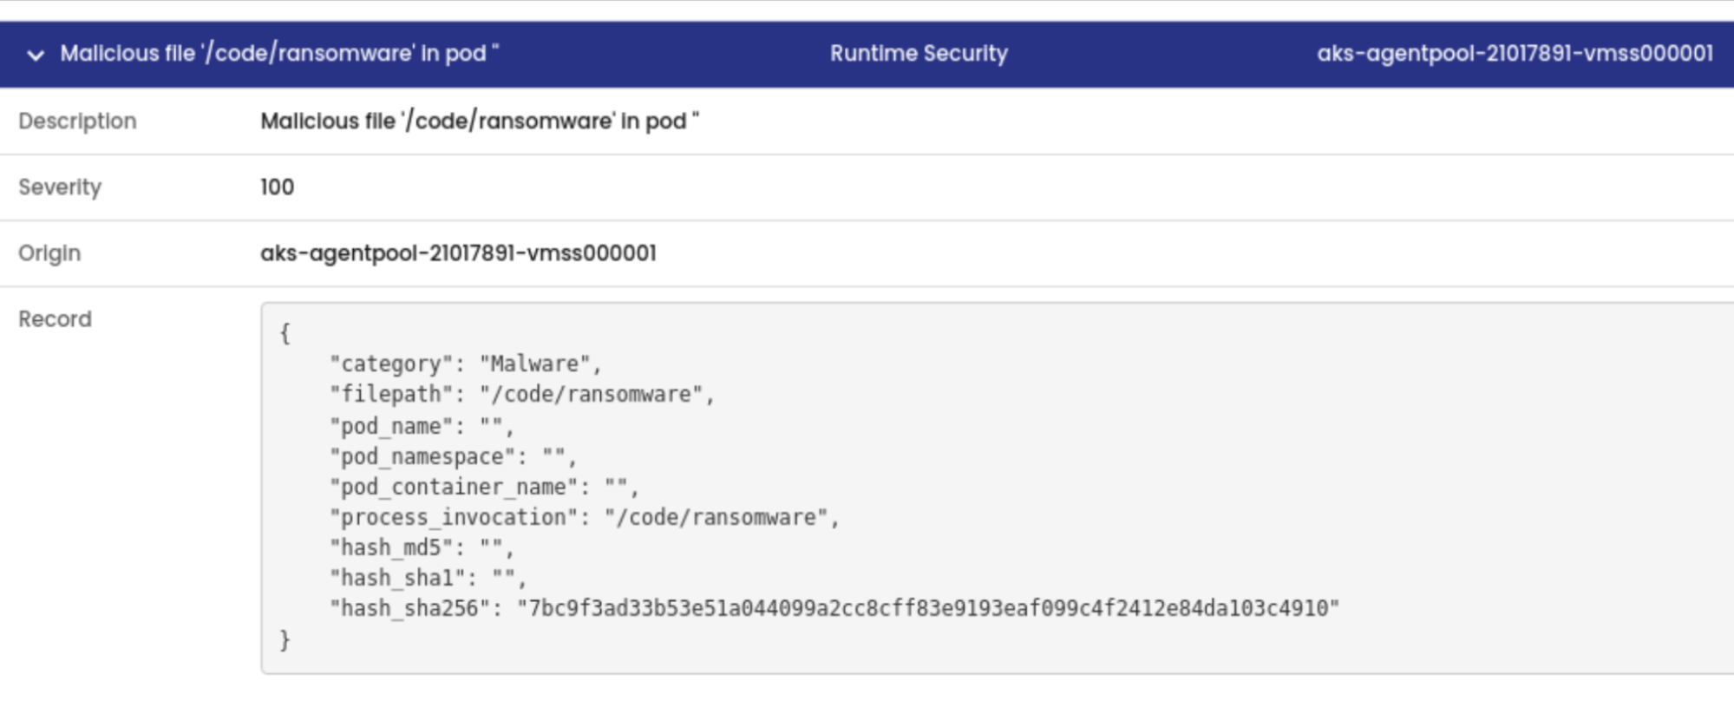Select the Description value text
This screenshot has width=1734, height=701.
[x=480, y=121]
